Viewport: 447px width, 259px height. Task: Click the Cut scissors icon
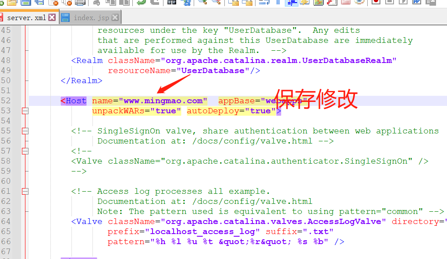click(97, 3)
